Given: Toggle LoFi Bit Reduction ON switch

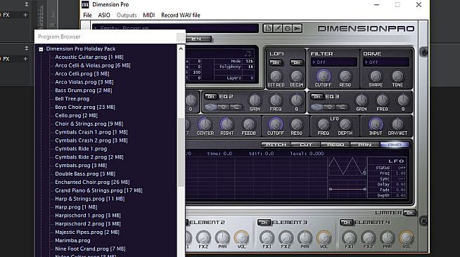Looking at the screenshot, I should pos(276,62).
